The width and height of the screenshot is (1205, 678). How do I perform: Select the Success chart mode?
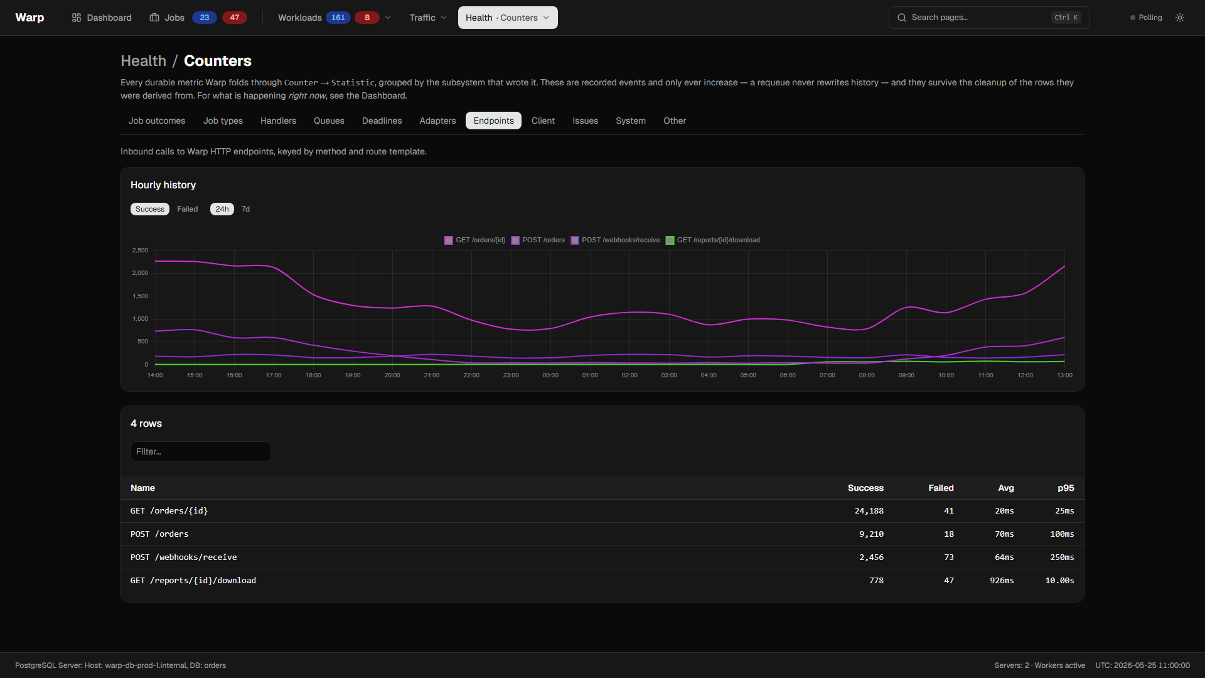(x=150, y=209)
